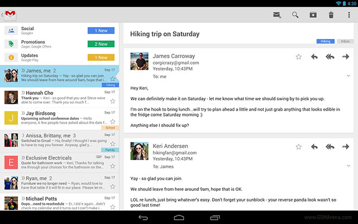
Task: Open Switched to Gmail conversation
Action: tap(59, 141)
